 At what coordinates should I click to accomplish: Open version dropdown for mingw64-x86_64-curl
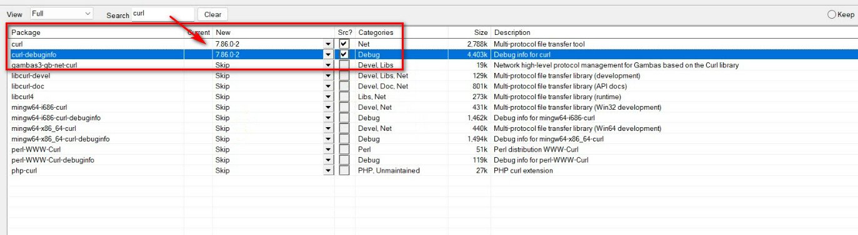[x=328, y=129]
